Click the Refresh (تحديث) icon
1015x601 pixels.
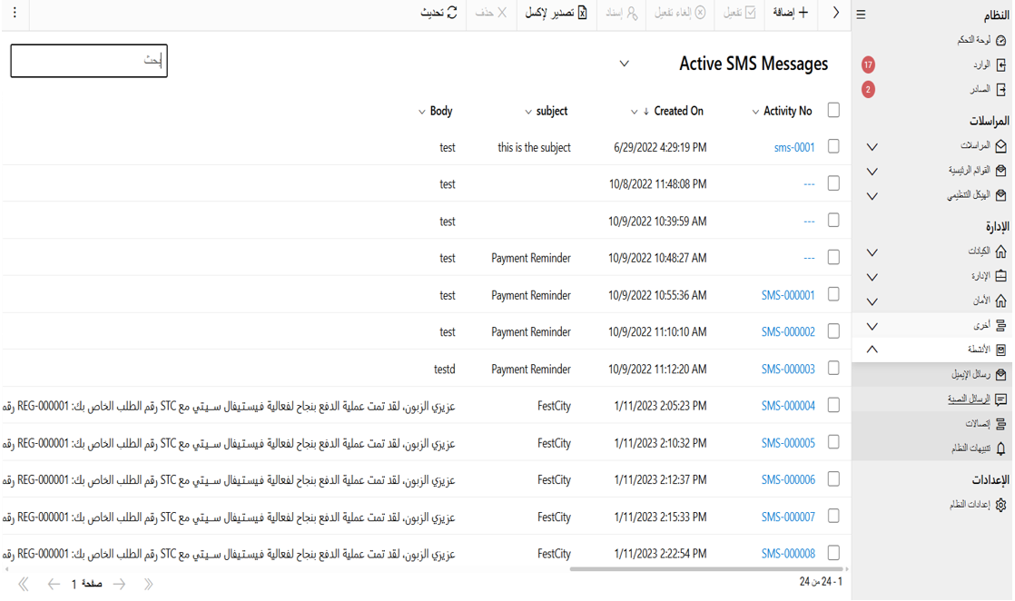[x=452, y=13]
